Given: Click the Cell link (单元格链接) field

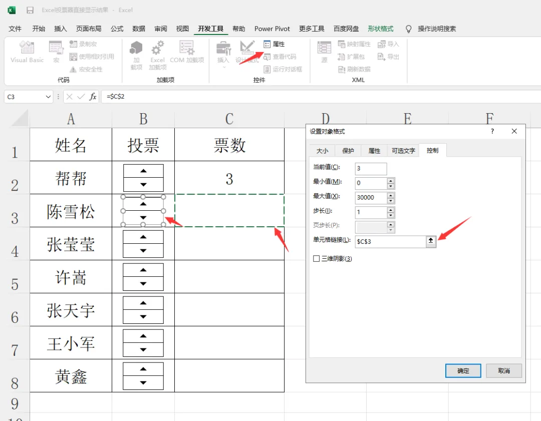Looking at the screenshot, I should coord(390,241).
